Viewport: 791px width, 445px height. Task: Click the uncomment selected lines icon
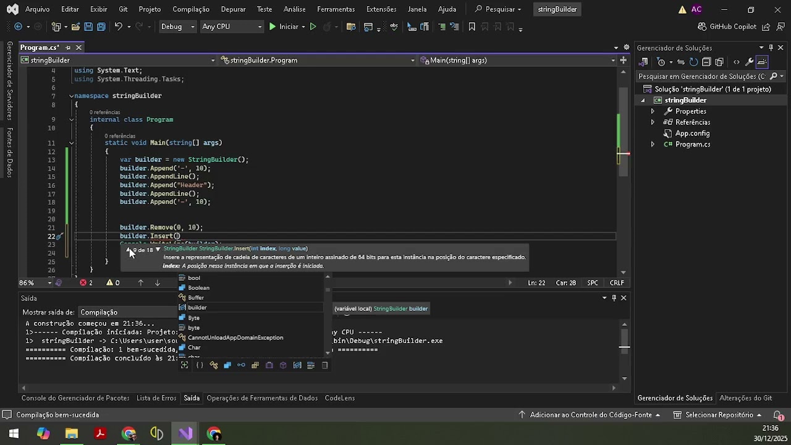click(454, 27)
